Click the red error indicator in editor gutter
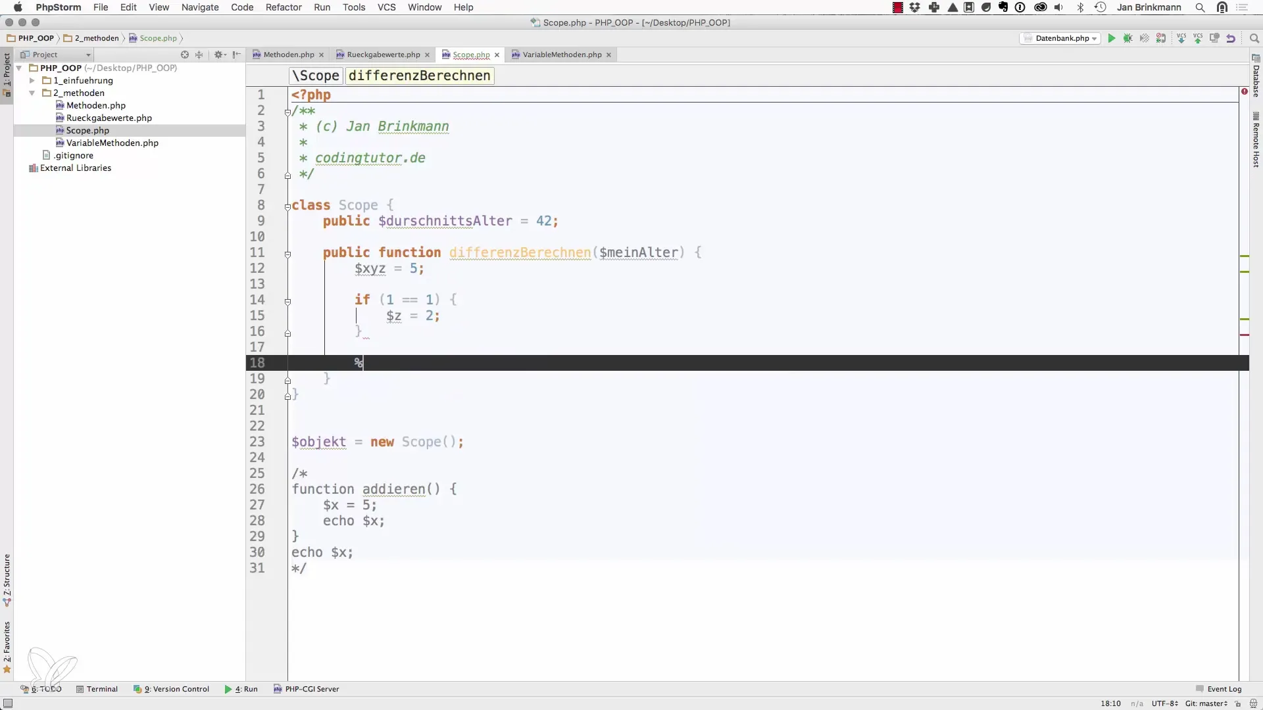Screen dimensions: 1263x710 1245,91
